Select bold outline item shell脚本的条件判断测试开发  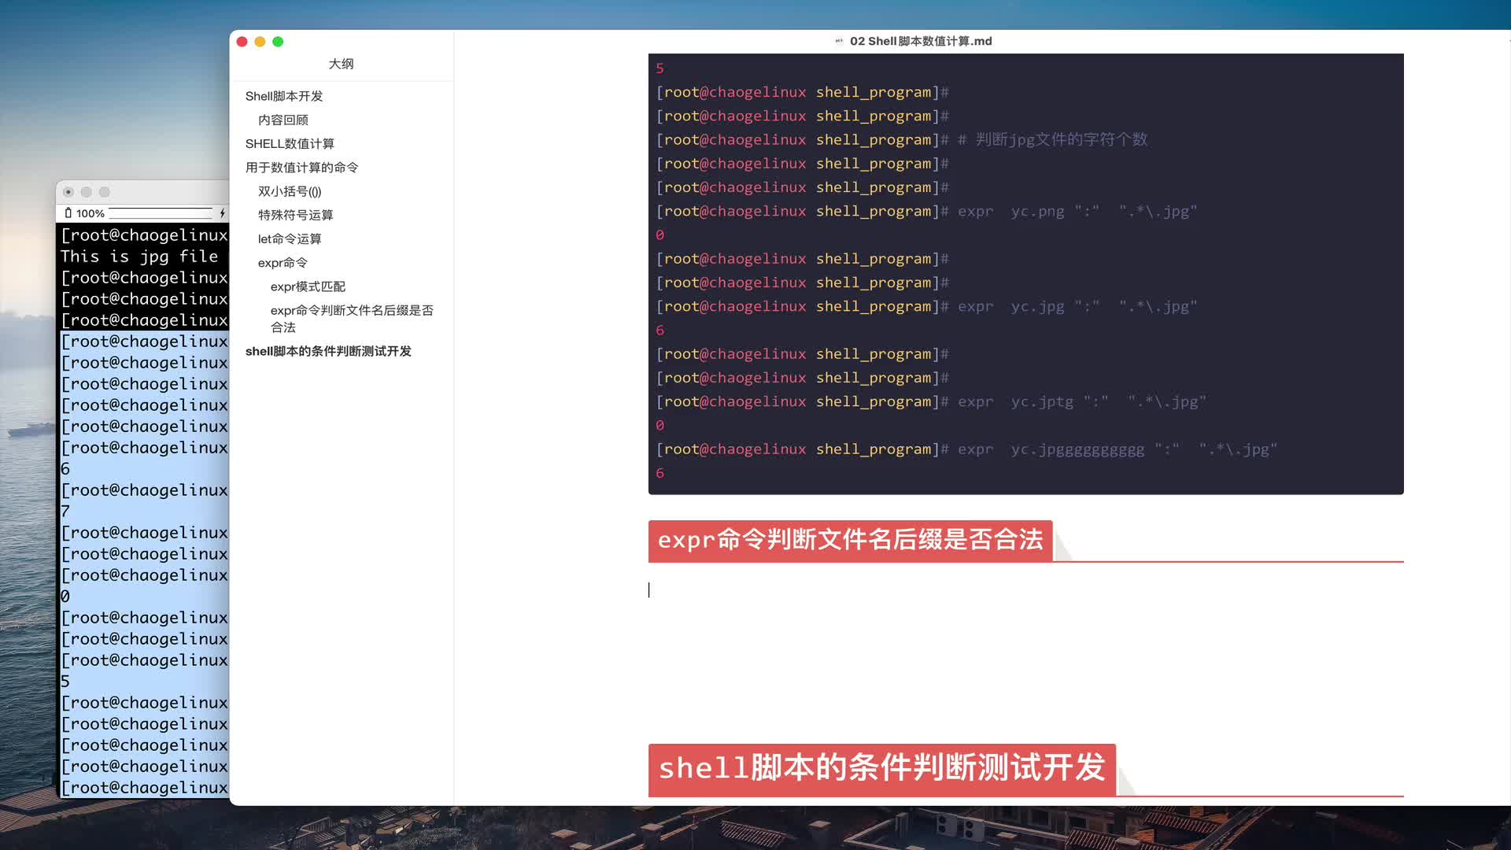click(328, 351)
